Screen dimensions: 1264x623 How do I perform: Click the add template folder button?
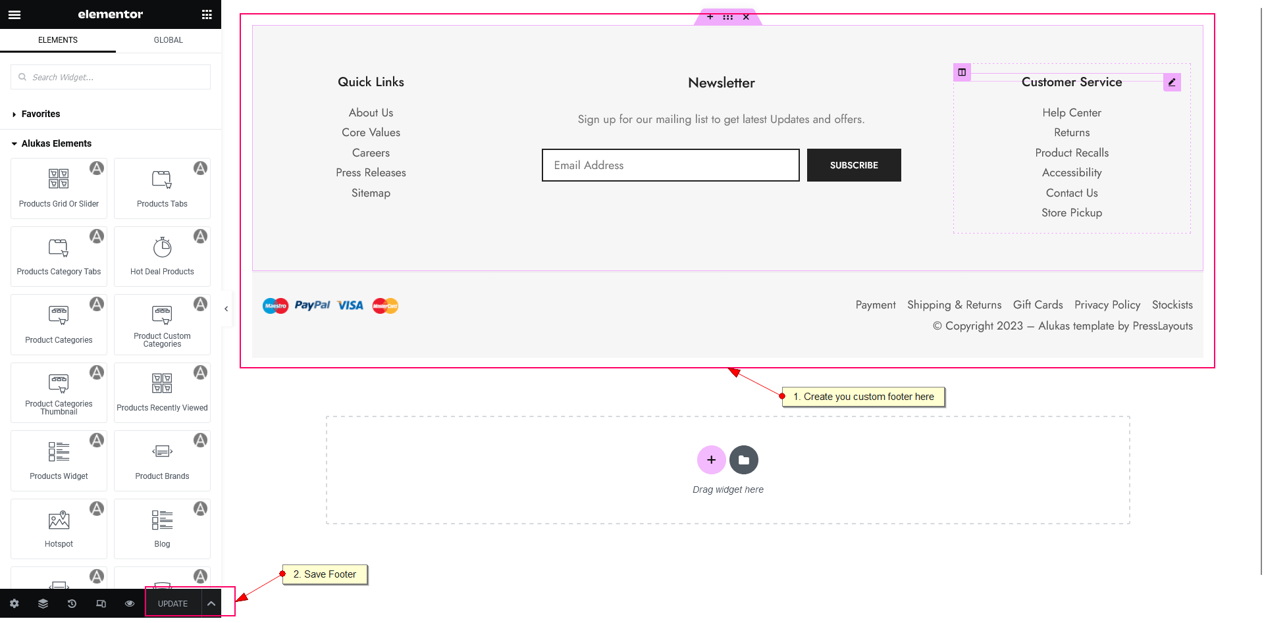tap(744, 460)
